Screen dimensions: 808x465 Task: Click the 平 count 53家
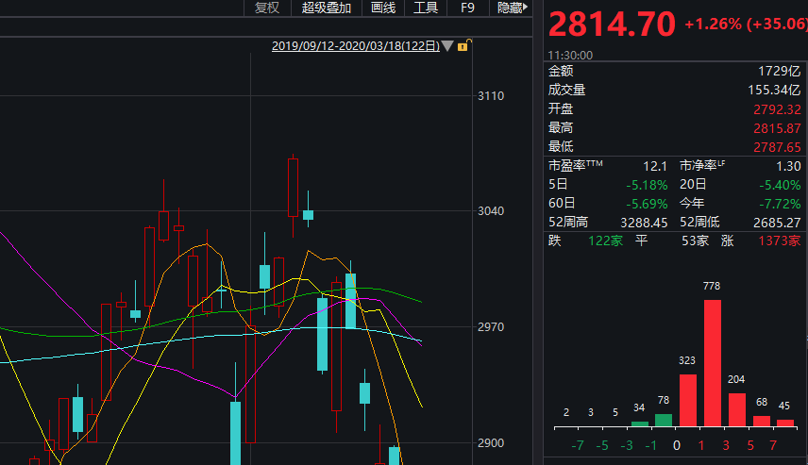point(695,241)
